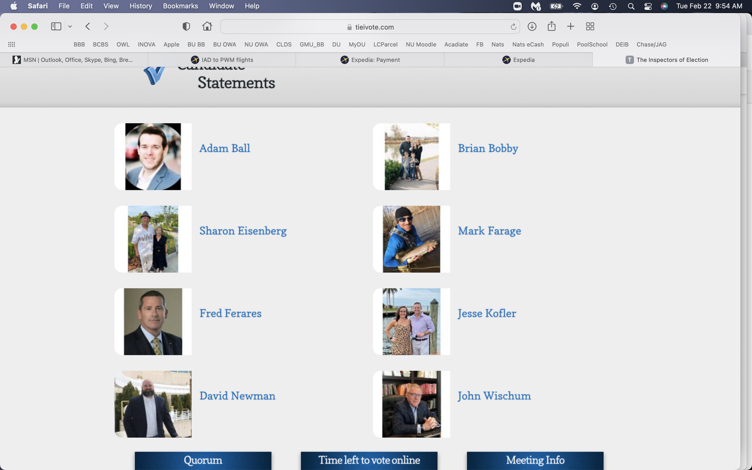Open the Bookmarks menu
This screenshot has width=752, height=470.
180,6
